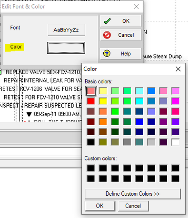Viewport: 188px width, 218px height.
Task: Select the bright magenta swatch in second row
Action: click(176, 101)
